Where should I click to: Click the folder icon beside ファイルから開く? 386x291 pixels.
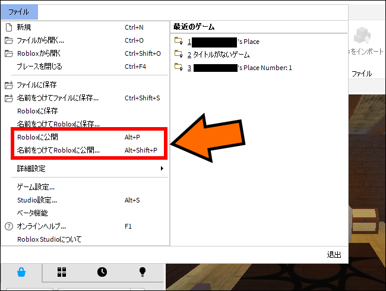[9, 40]
